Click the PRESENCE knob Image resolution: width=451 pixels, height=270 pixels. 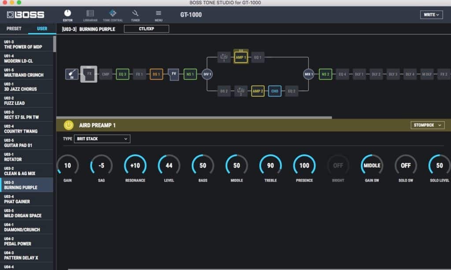click(x=304, y=165)
